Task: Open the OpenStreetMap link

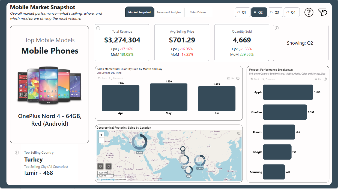Action: 107,179
